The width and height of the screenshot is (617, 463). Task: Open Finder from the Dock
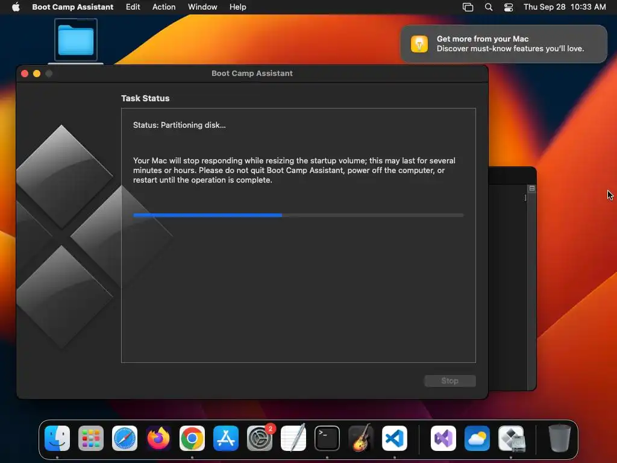[57, 438]
